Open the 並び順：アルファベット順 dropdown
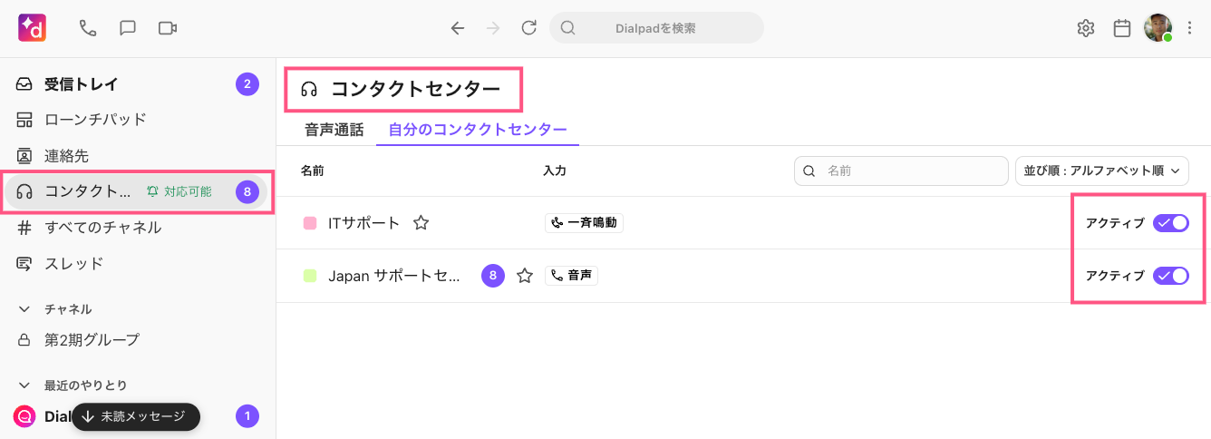This screenshot has height=439, width=1211. tap(1101, 171)
